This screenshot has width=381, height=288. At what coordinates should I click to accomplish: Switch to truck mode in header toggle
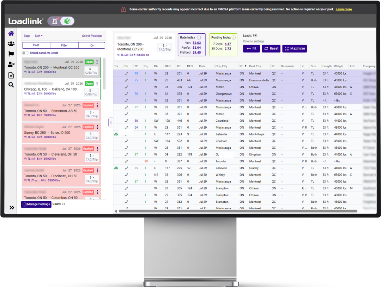pyautogui.click(x=55, y=21)
